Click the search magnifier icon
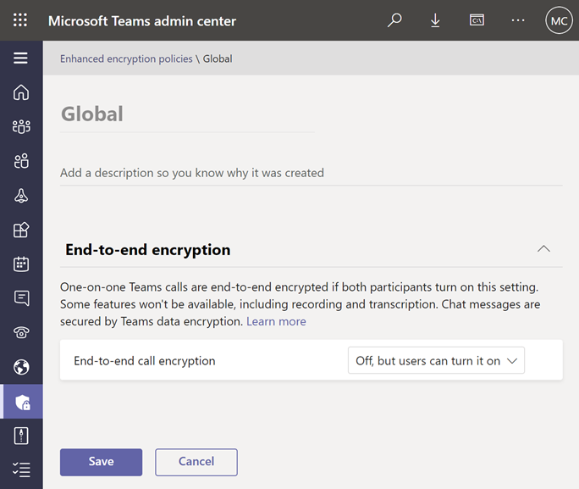 point(394,20)
